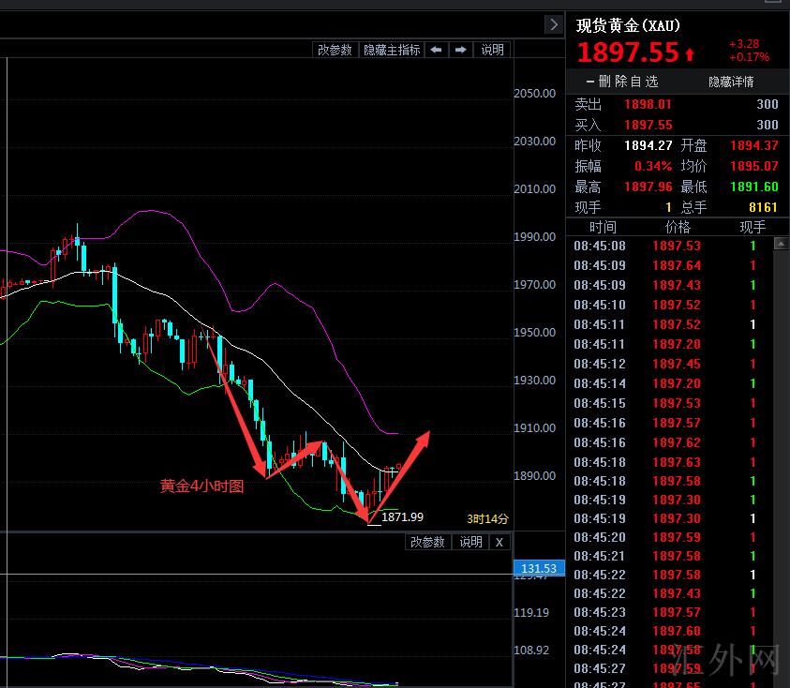Click the 黄金4小时图 chart annotation

(x=201, y=486)
